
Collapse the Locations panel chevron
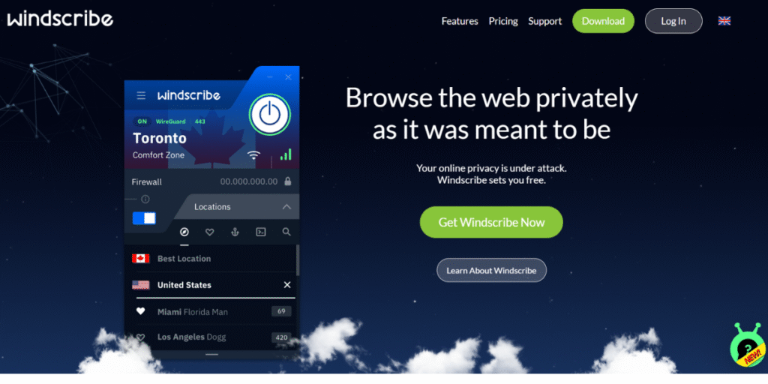(286, 207)
